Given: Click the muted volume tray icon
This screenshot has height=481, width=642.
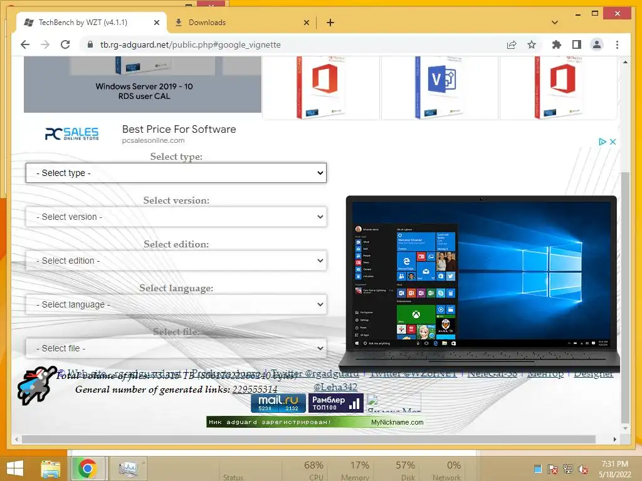Looking at the screenshot, I should coord(582,469).
